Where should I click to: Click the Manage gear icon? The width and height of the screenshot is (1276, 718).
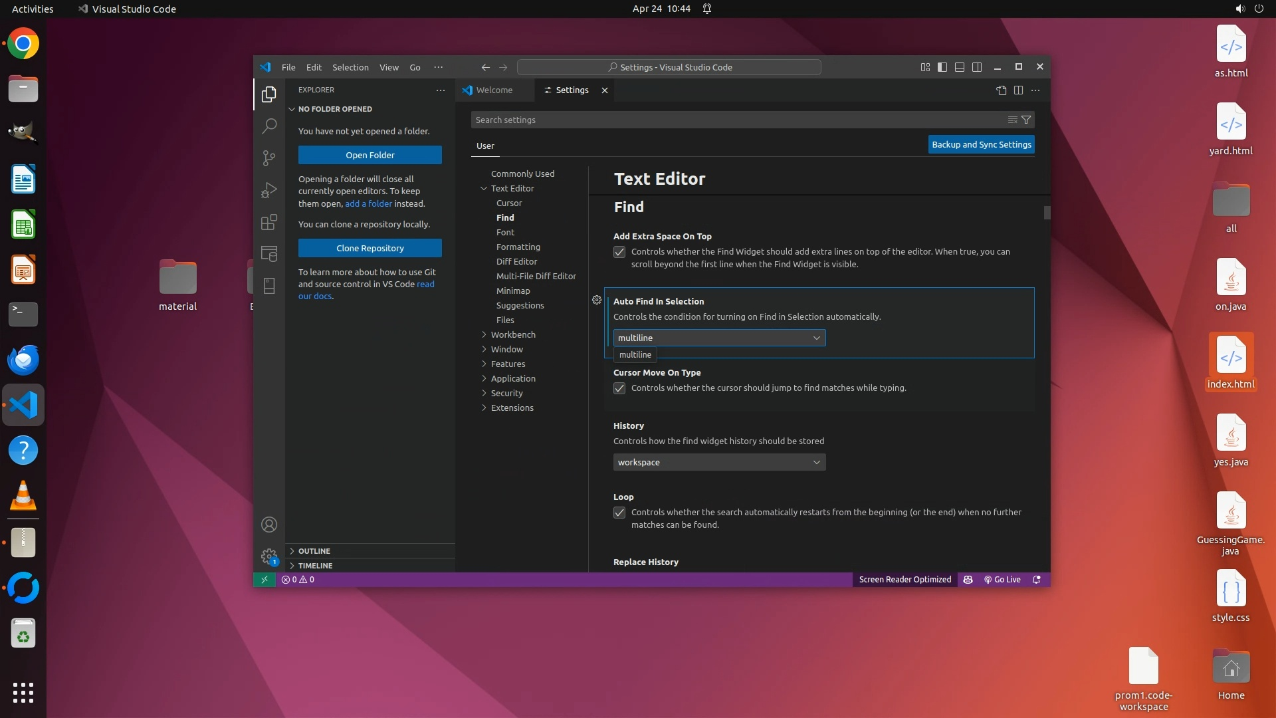269,556
